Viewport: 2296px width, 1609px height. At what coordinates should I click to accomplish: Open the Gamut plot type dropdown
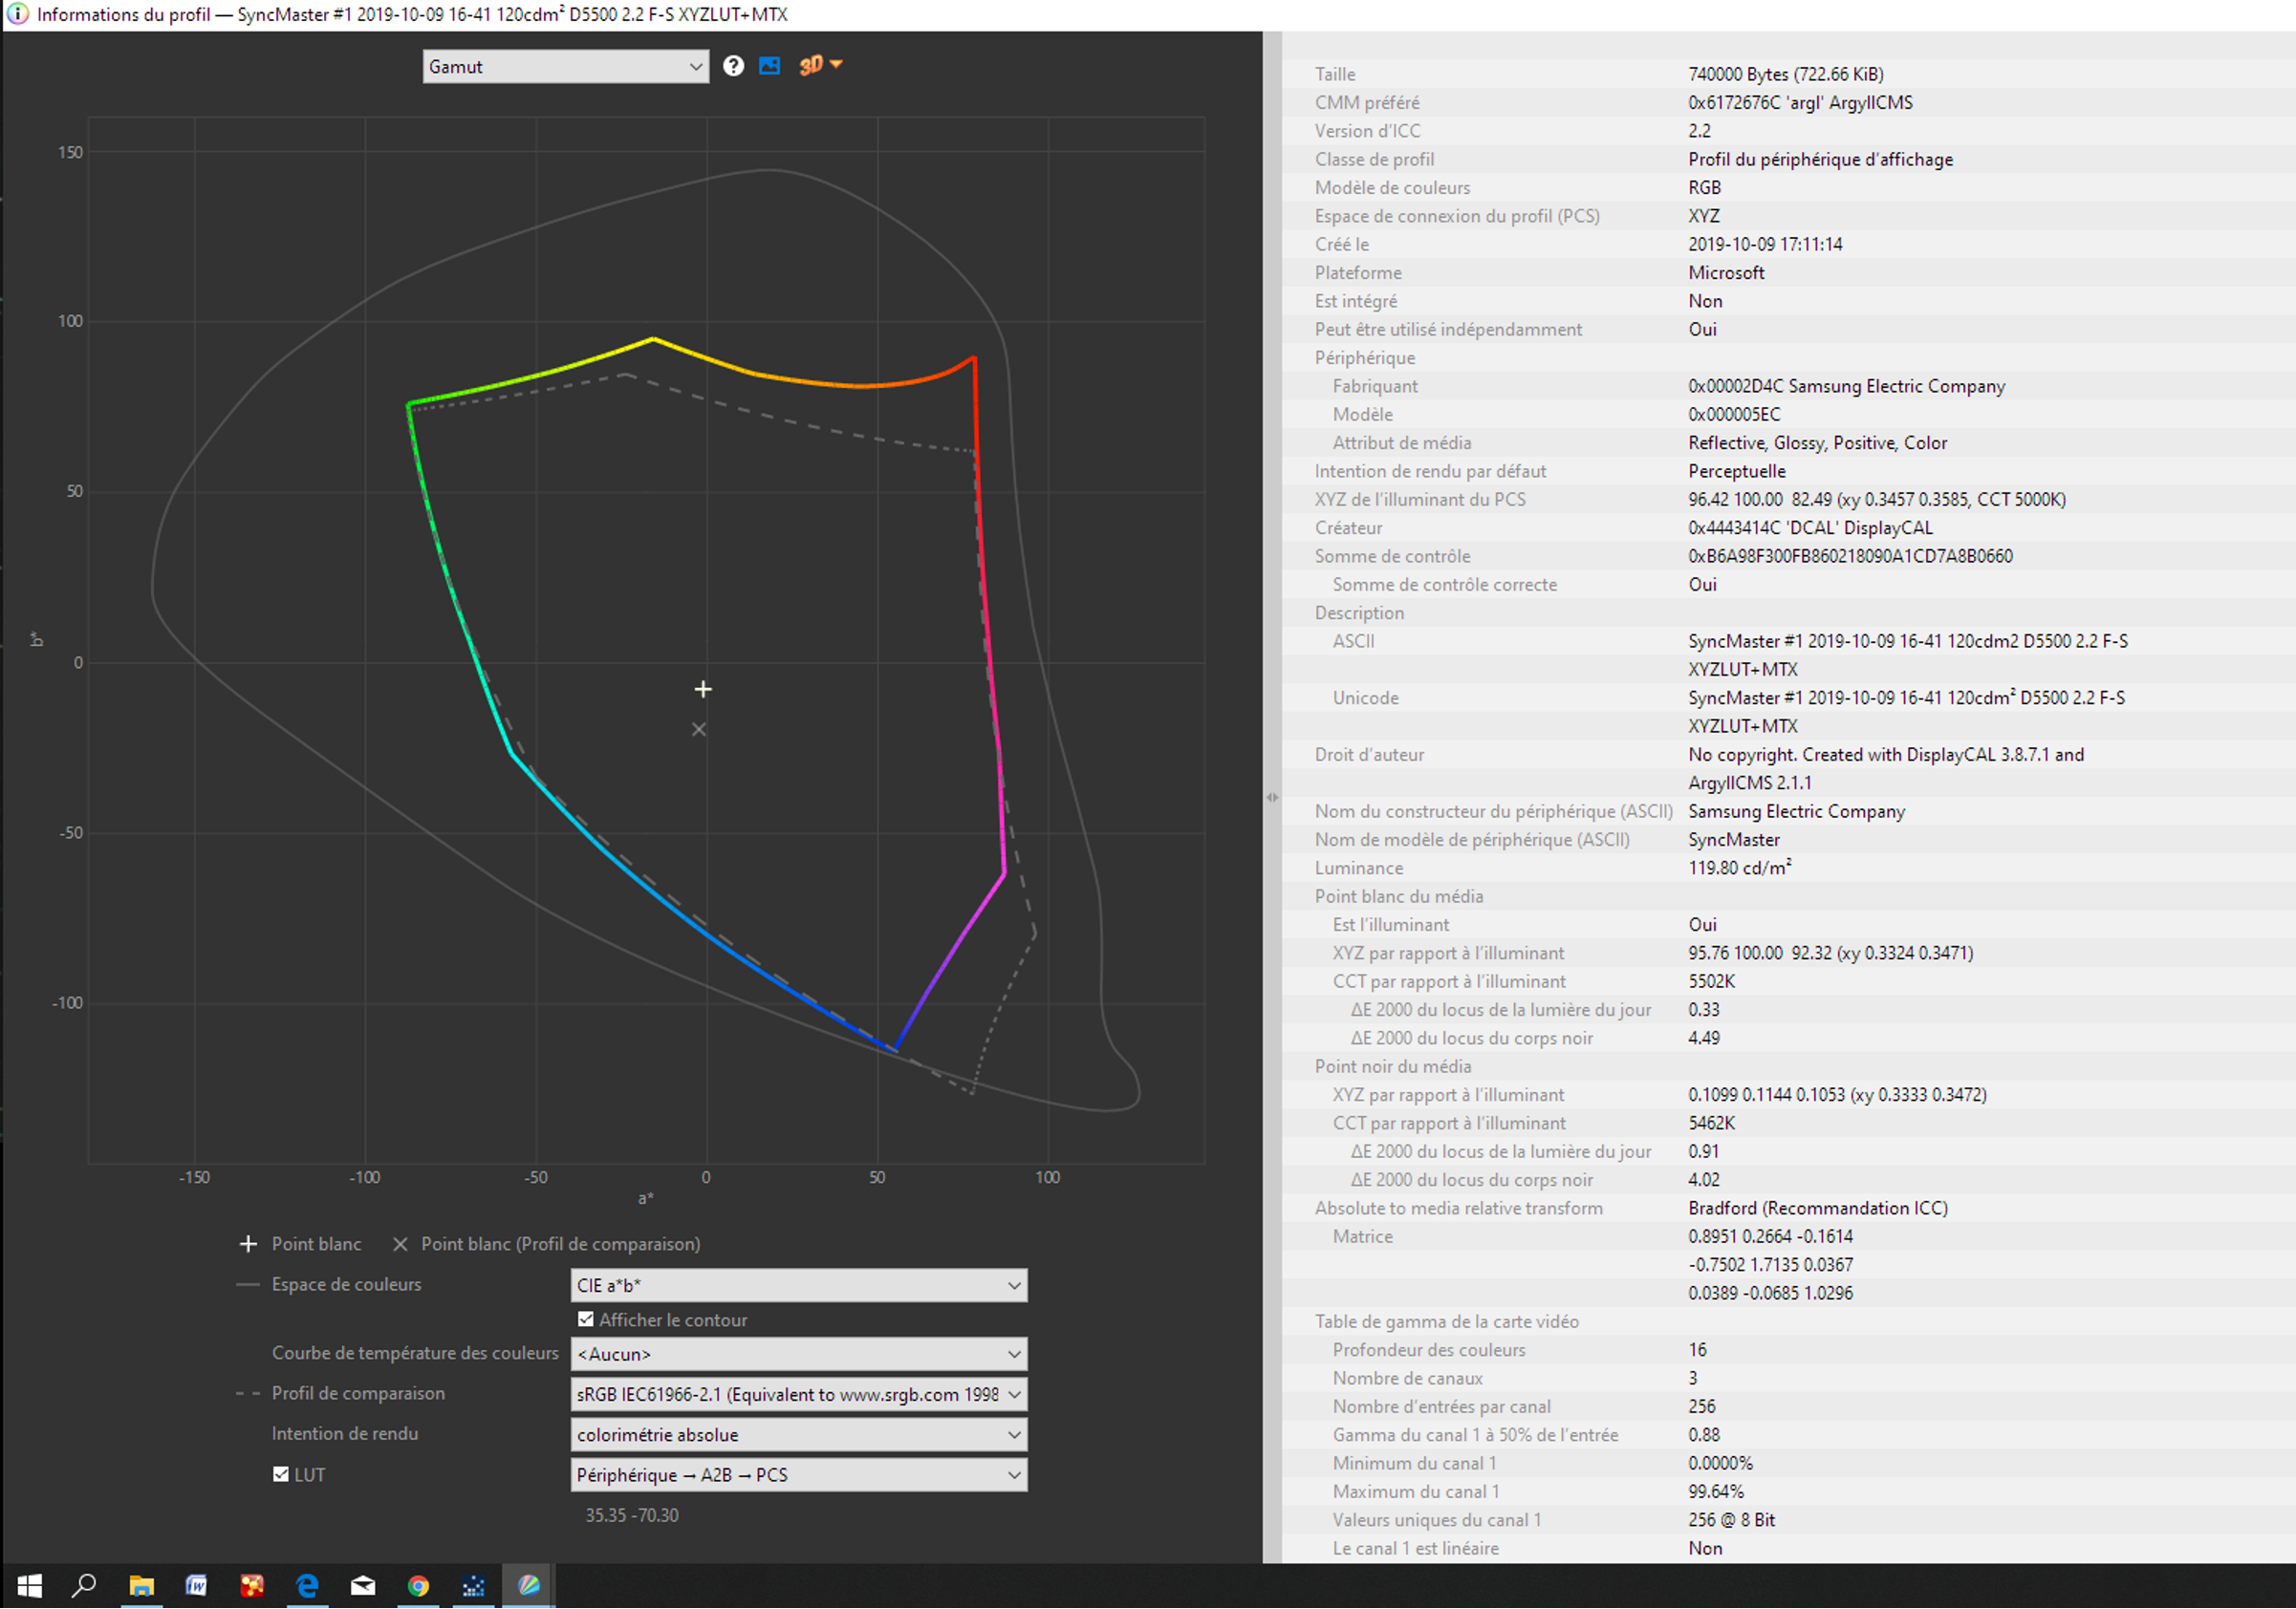[565, 67]
